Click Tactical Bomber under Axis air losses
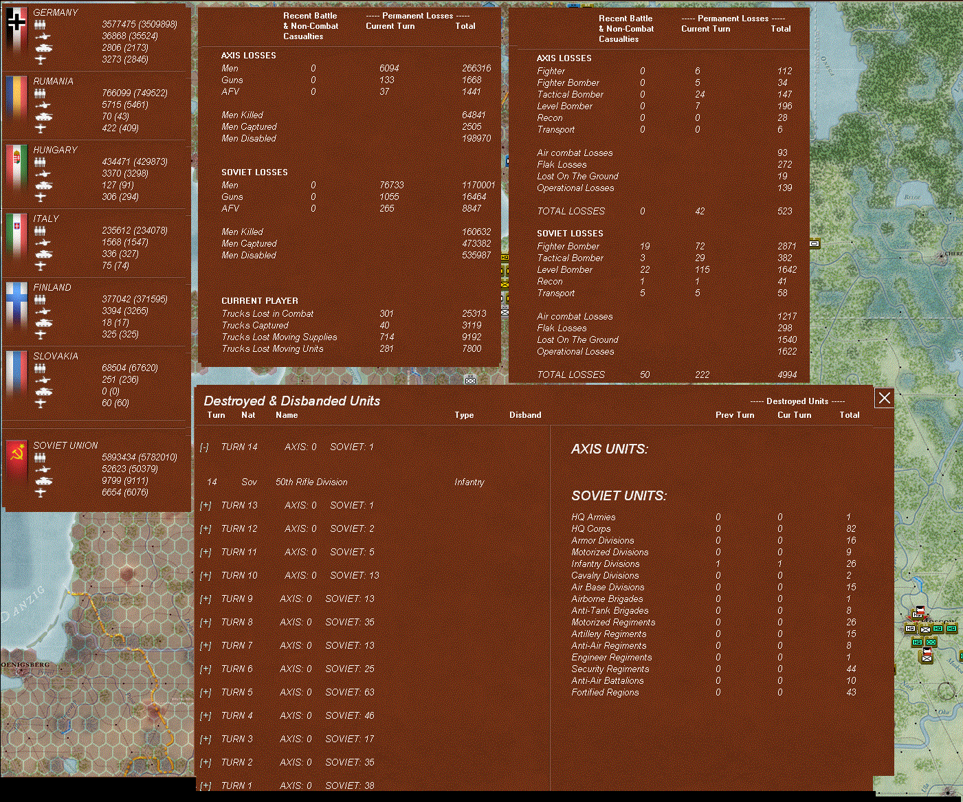 coord(570,95)
